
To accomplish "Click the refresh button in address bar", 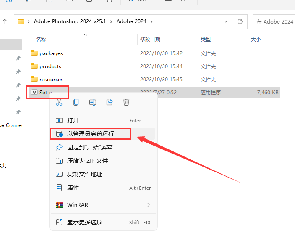I will 240,21.
